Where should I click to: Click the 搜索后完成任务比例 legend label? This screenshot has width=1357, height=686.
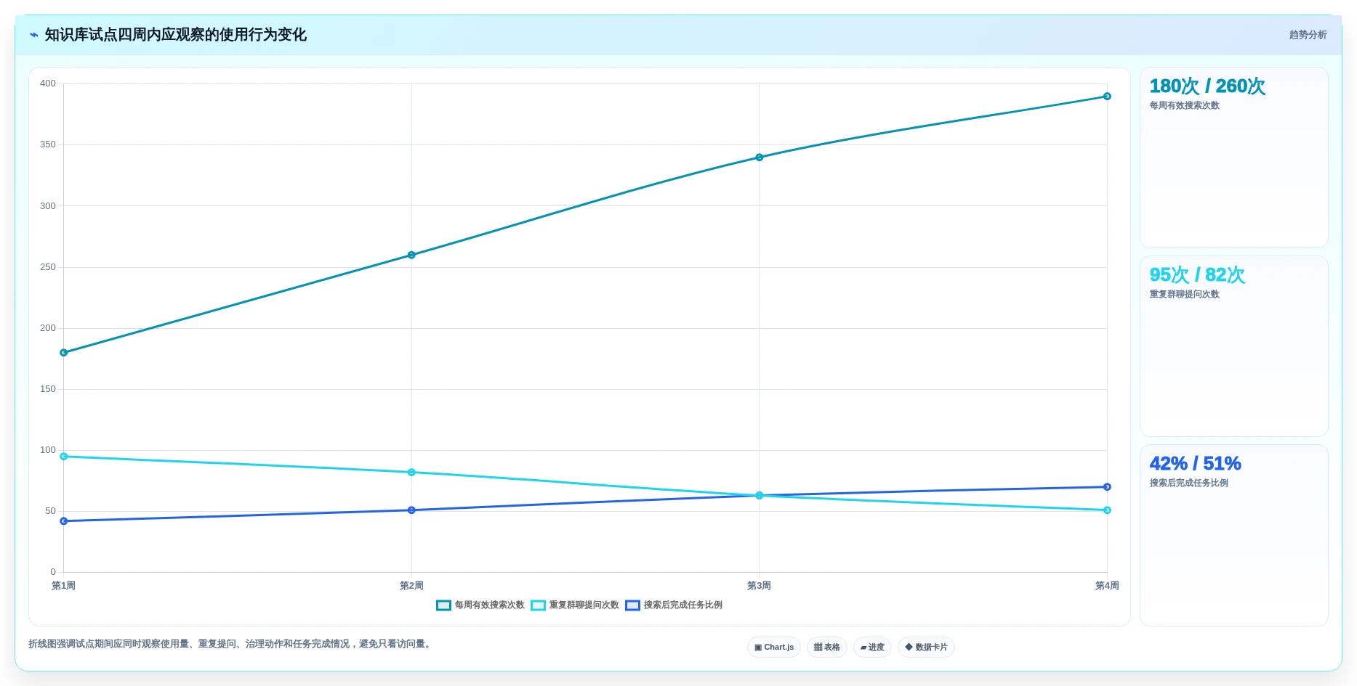(682, 605)
